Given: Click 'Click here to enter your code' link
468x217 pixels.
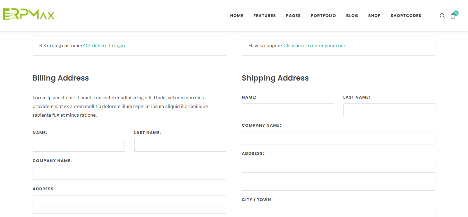Looking at the screenshot, I should coord(315,45).
